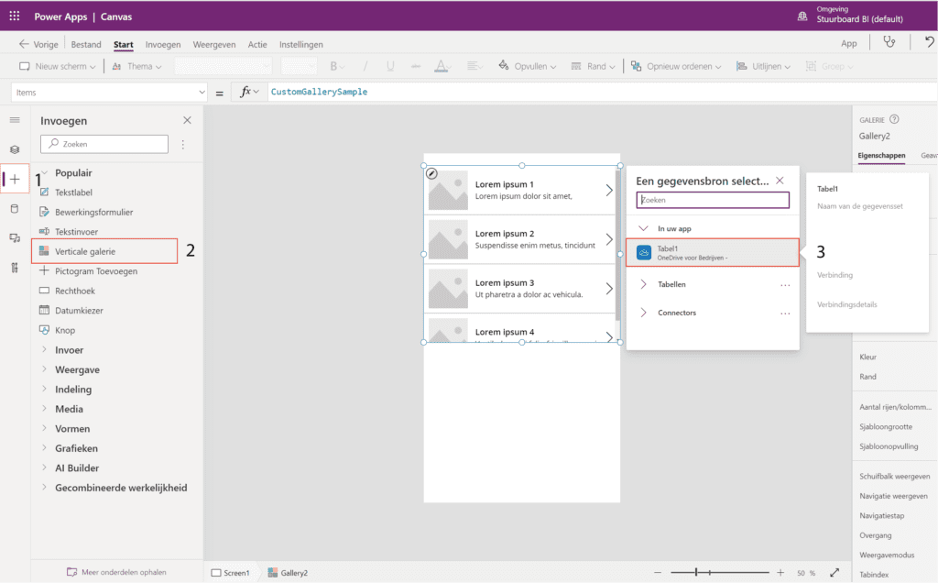Open the Media icon in sidebar
Image resolution: width=938 pixels, height=583 pixels.
coord(15,238)
